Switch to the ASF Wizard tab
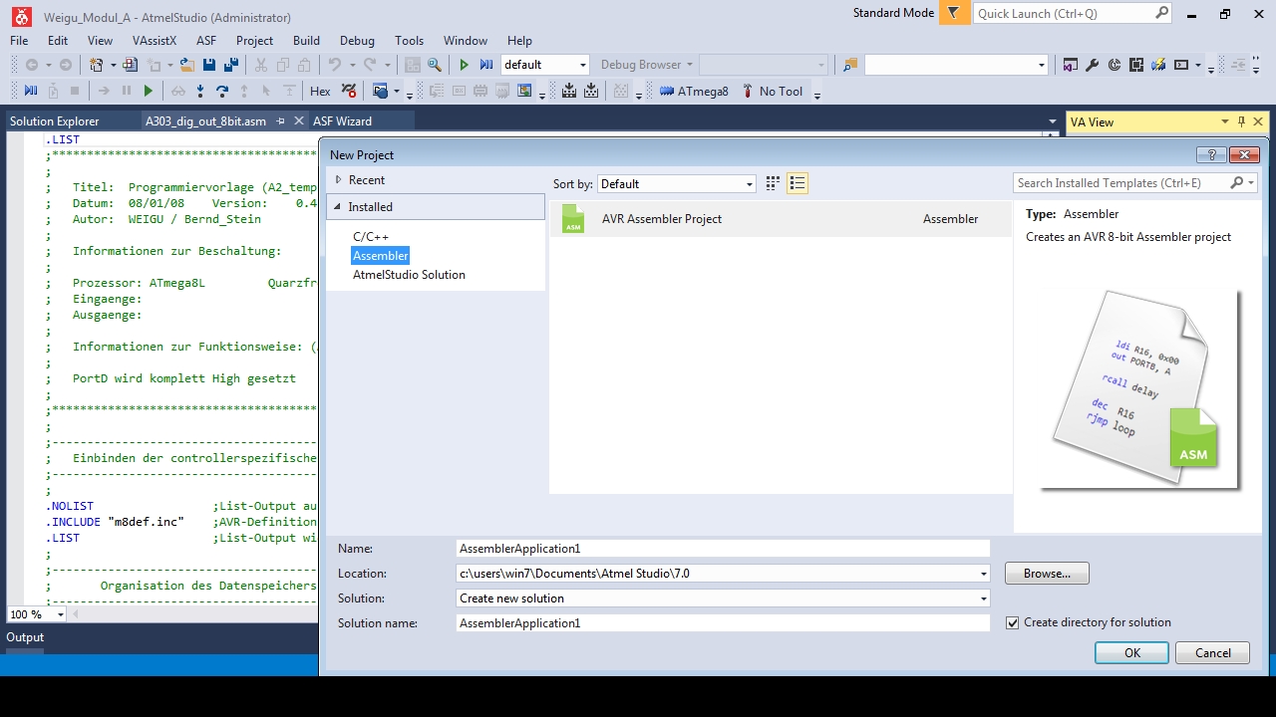The height and width of the screenshot is (717, 1276). tap(342, 121)
